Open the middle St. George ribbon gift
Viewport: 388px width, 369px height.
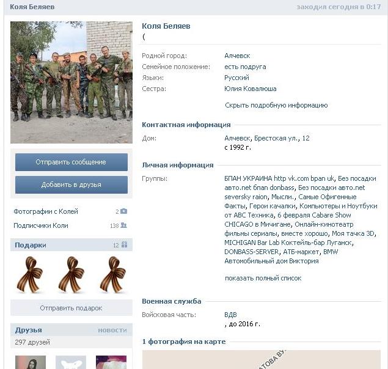pyautogui.click(x=71, y=275)
